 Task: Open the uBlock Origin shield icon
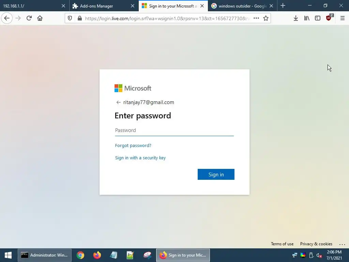329,18
